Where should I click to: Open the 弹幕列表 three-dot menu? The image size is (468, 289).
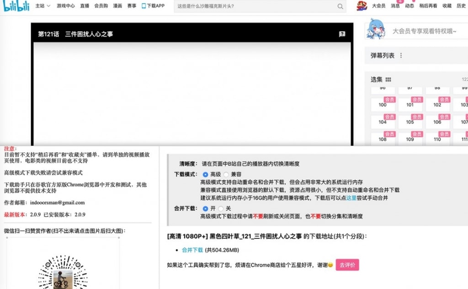tap(401, 55)
